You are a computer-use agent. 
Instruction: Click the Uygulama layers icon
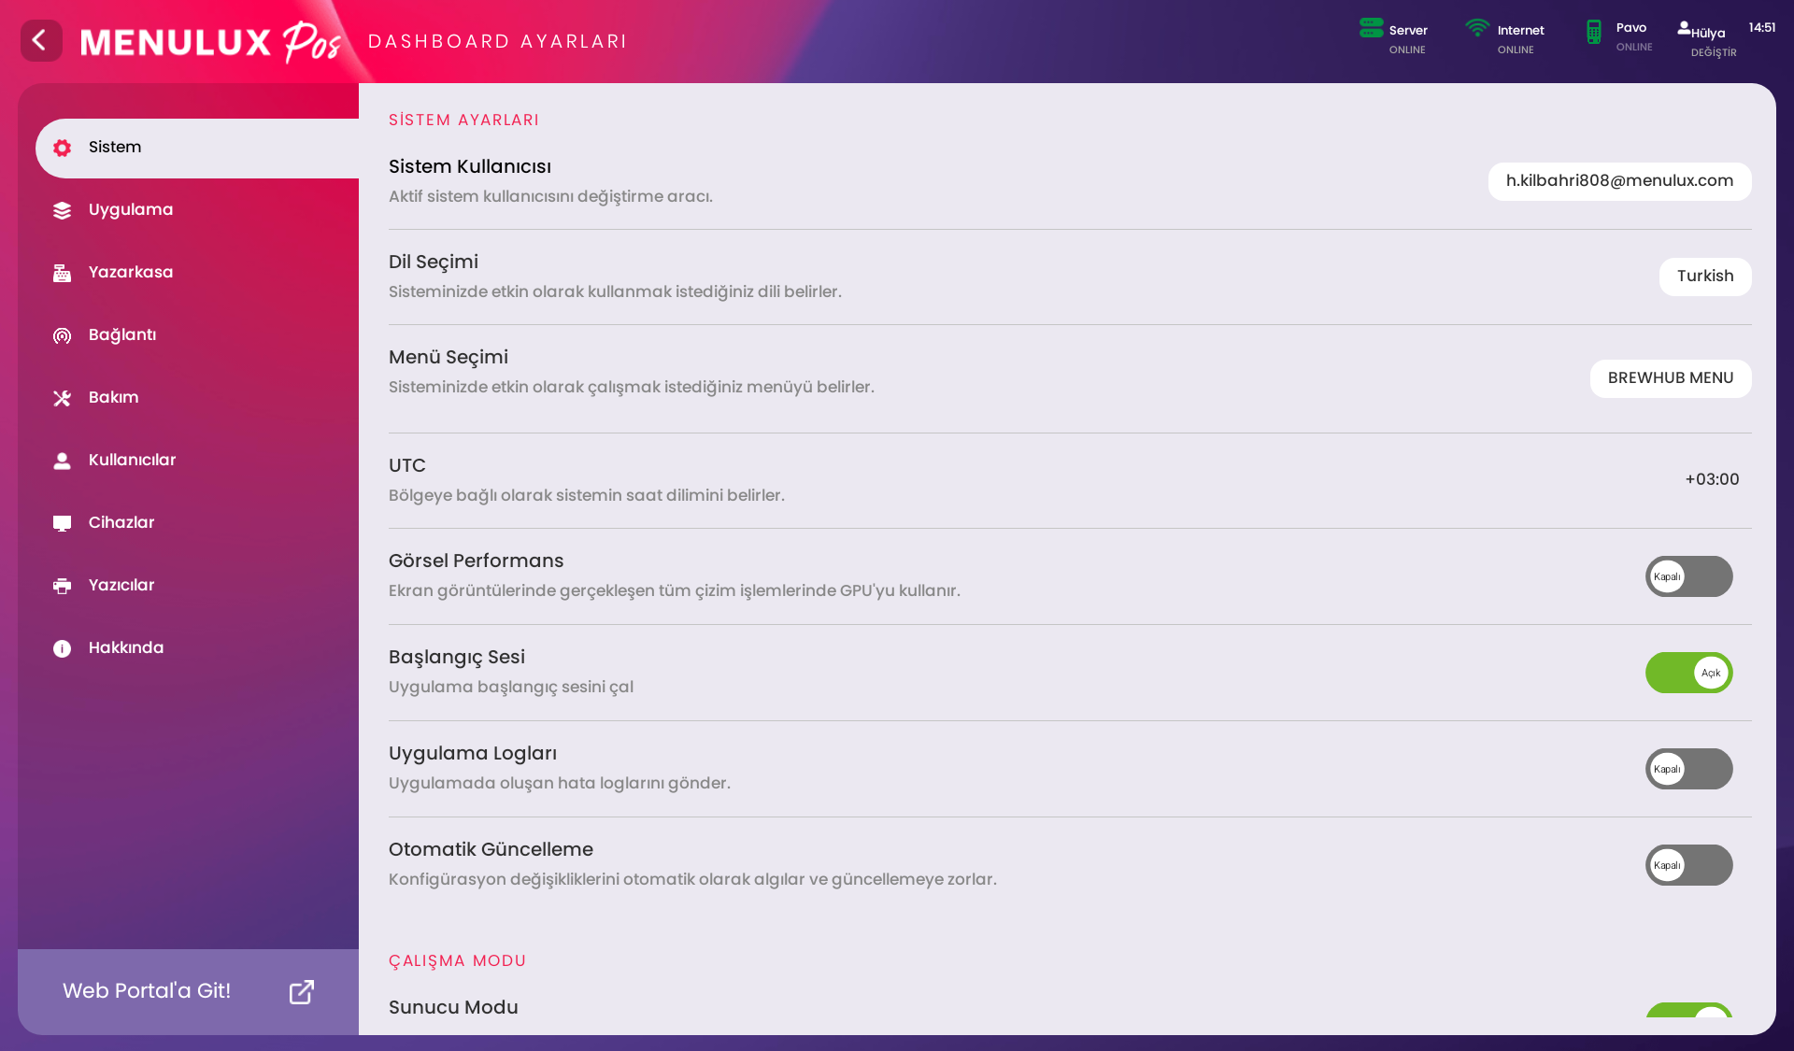[62, 210]
